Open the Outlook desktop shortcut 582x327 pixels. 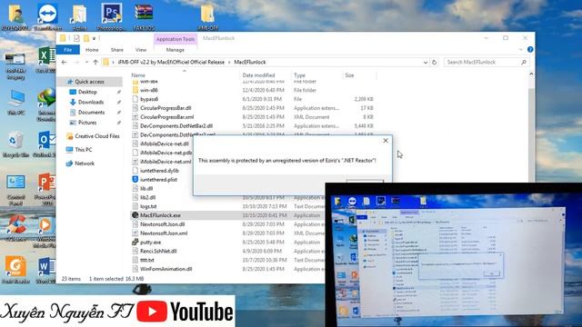coord(45,144)
